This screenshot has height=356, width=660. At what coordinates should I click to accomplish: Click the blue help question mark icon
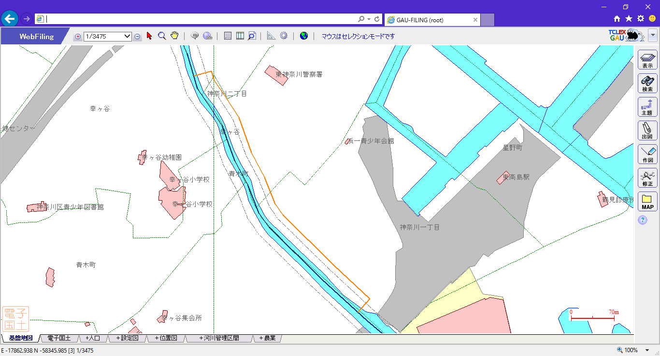643,220
